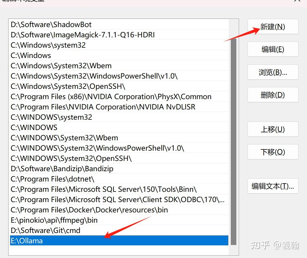Select SQL Server\Client SDK\ODBC\170 path

point(119,200)
